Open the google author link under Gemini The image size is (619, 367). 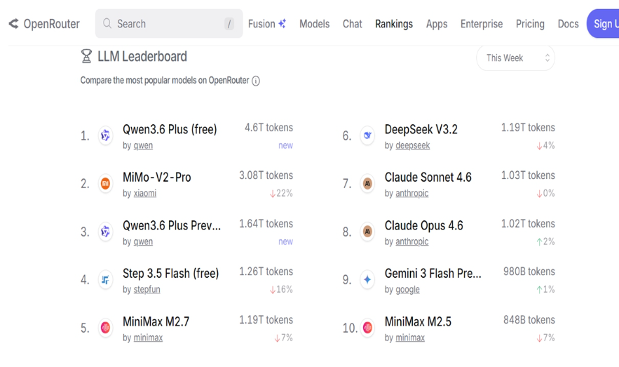pyautogui.click(x=407, y=290)
